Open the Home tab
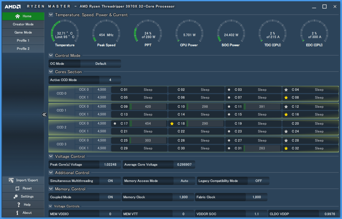The image size is (342, 219). [x=23, y=16]
